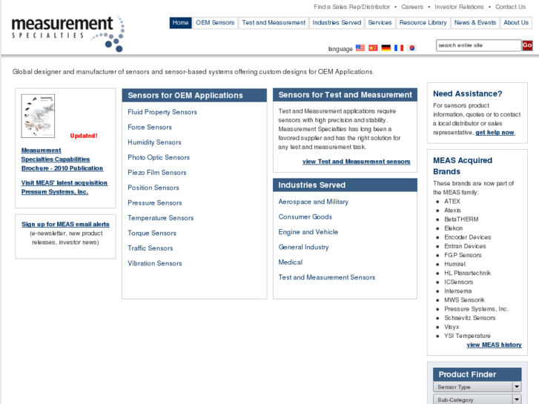This screenshot has width=539, height=404.
Task: Open the Careers link
Action: pos(412,7)
